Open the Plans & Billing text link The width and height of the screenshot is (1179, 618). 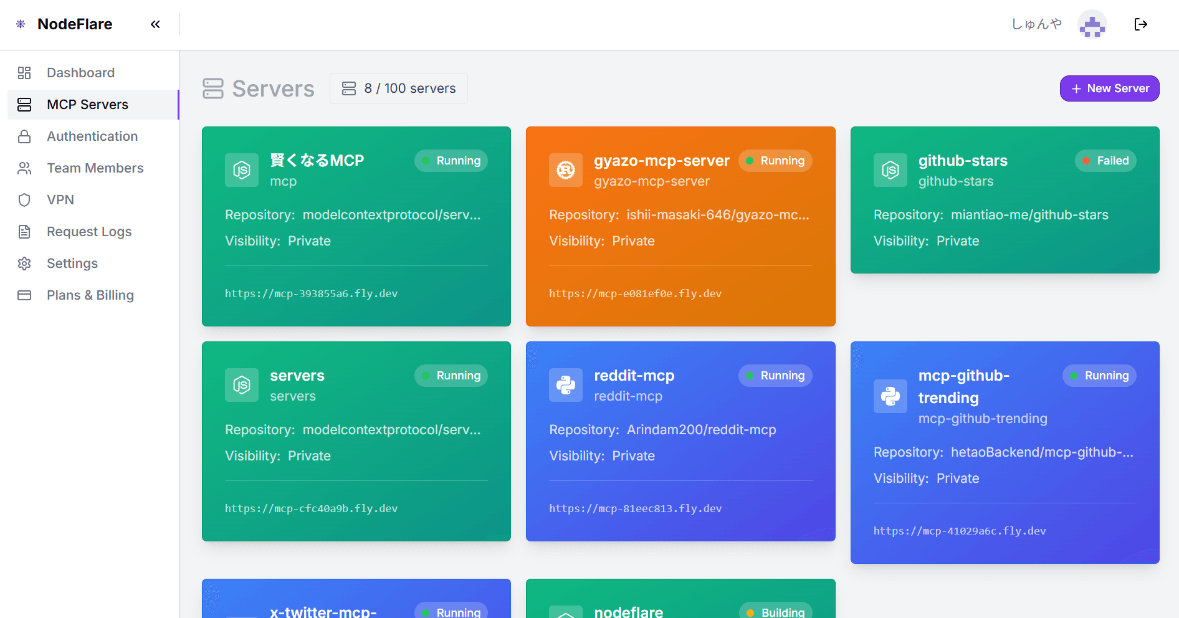click(90, 295)
